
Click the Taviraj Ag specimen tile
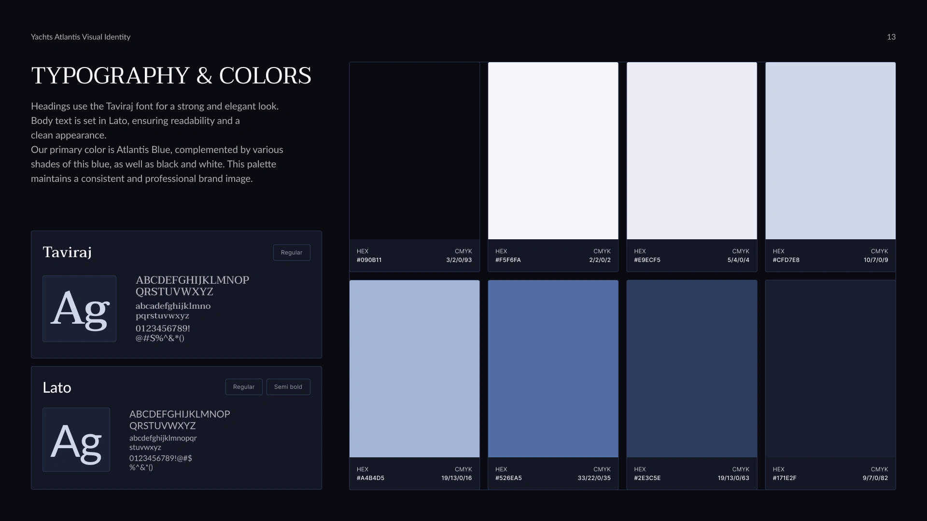click(79, 309)
